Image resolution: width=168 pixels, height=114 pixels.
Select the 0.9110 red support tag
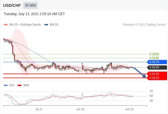coord(157,78)
